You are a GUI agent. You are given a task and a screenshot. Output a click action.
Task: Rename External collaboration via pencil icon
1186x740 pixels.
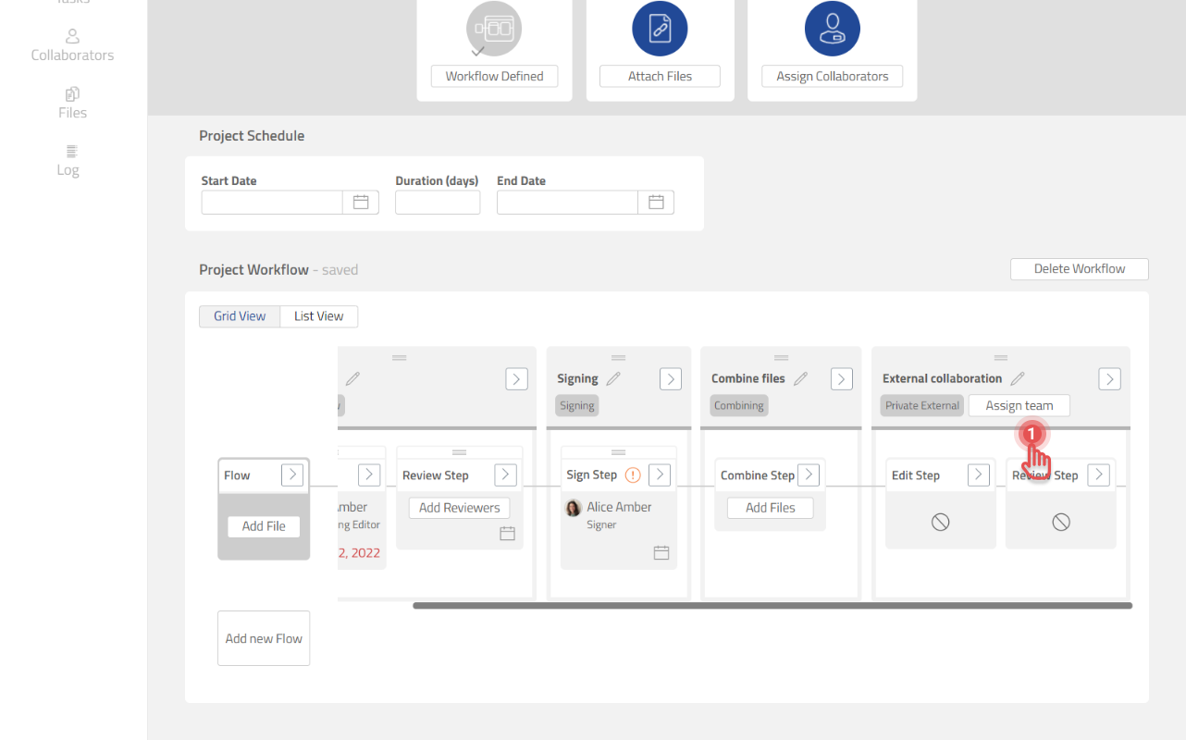pos(1018,378)
